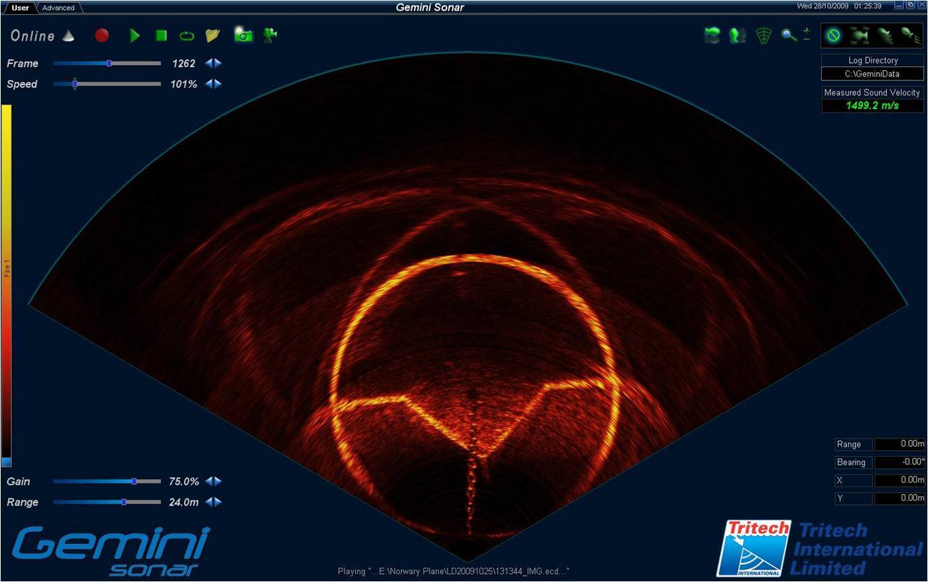Decrease Gain with left arrow
Viewport: 928px width, 582px height.
[x=209, y=481]
